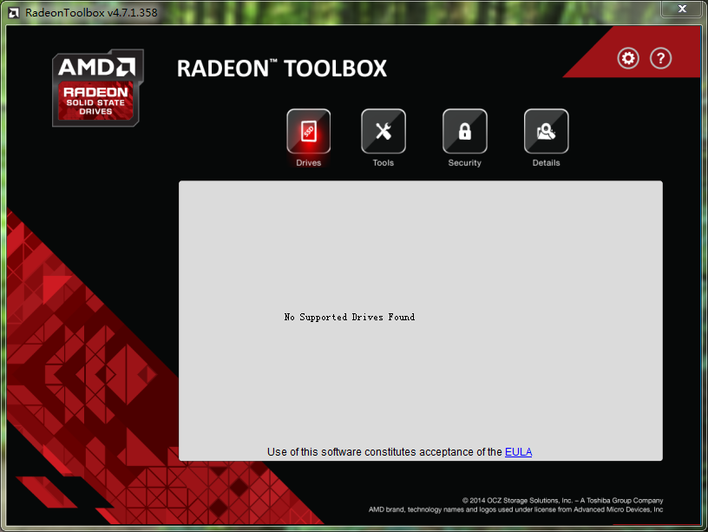Open the Tools wrench icon

383,131
